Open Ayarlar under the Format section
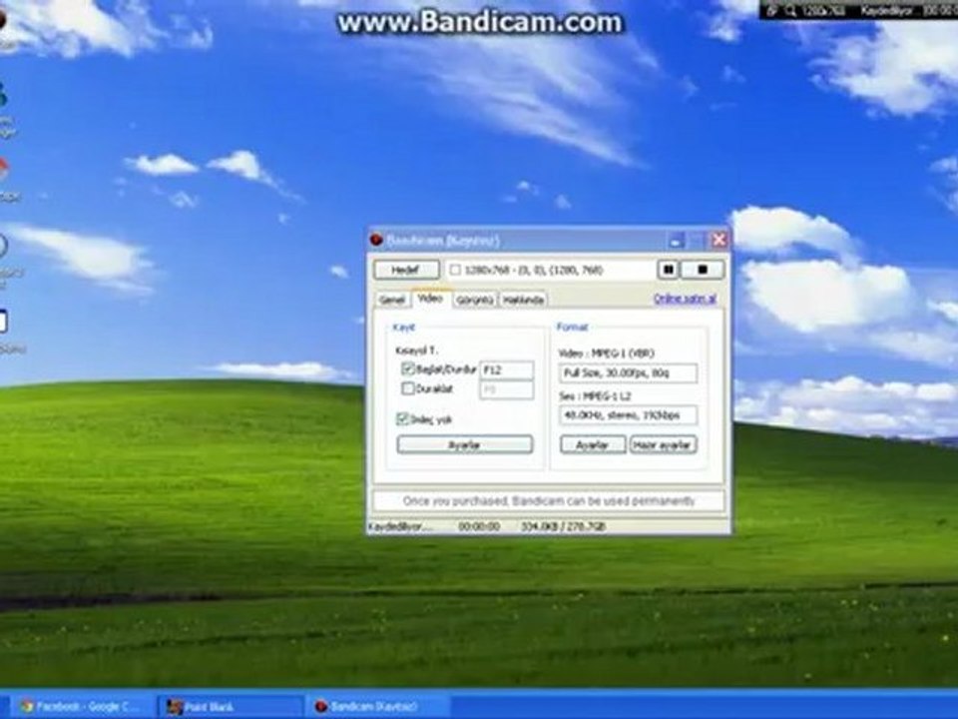Viewport: 958px width, 719px height. tap(593, 444)
